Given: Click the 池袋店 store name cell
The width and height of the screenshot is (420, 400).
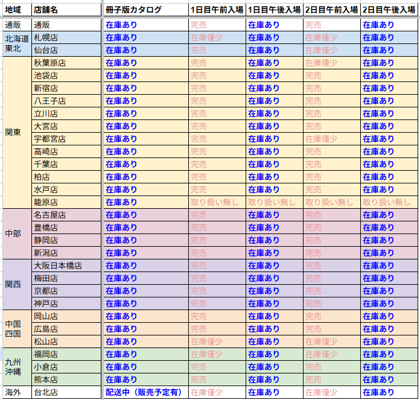Looking at the screenshot, I should click(66, 75).
